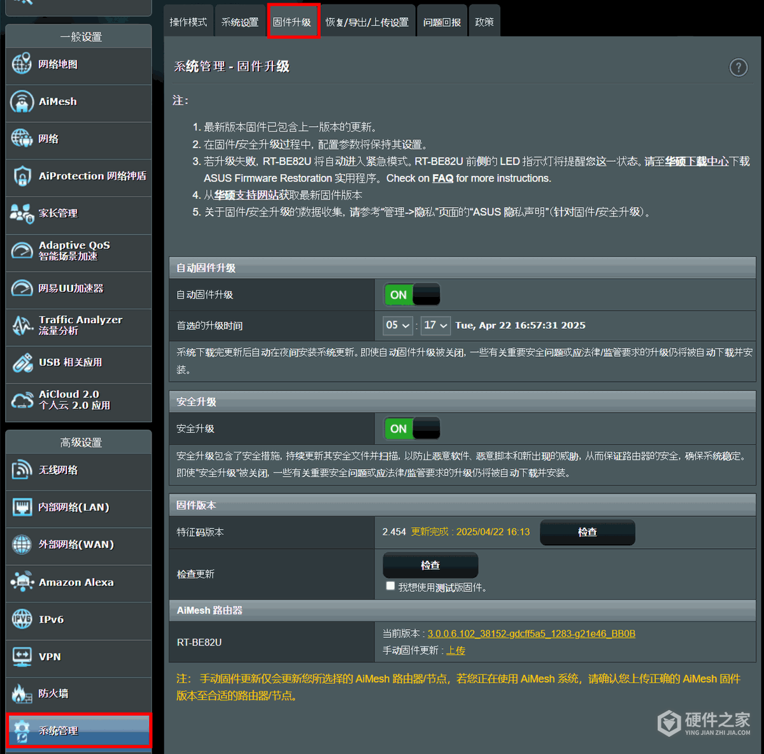This screenshot has height=754, width=764.
Task: Click the AiMesh sidebar icon
Action: tap(22, 101)
